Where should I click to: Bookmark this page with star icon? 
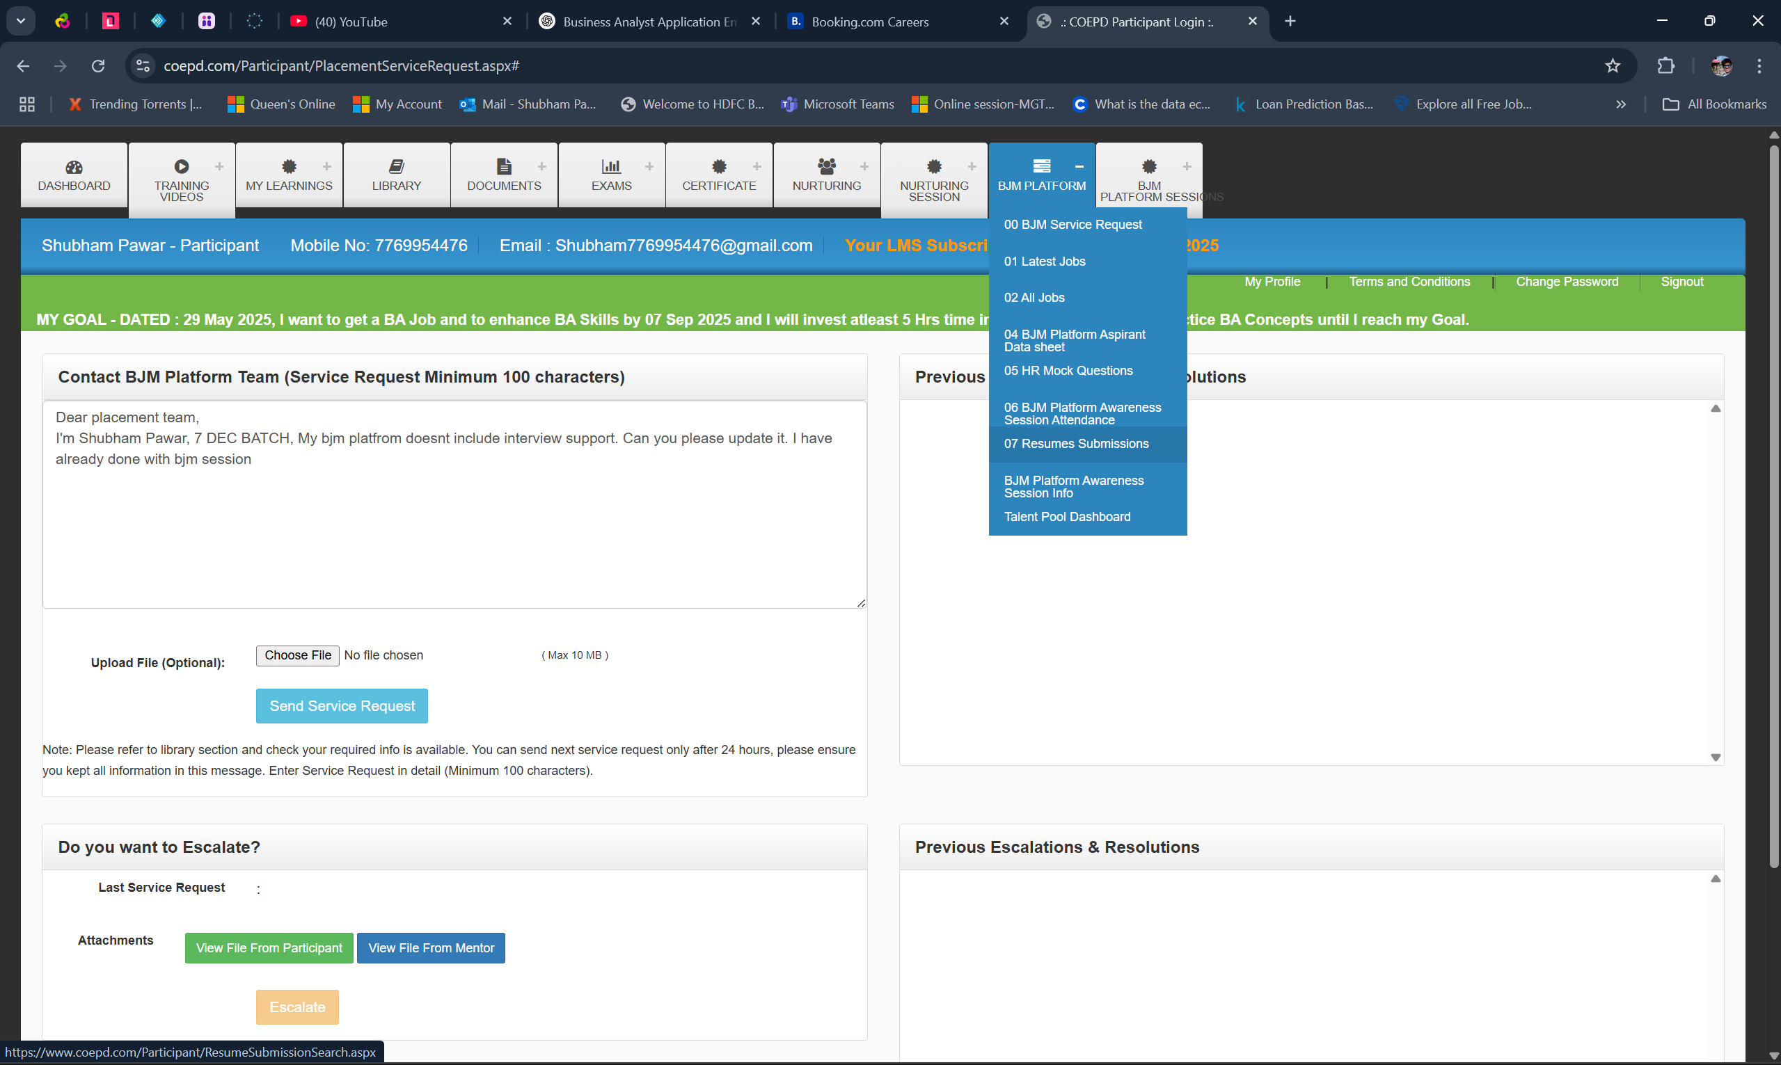[x=1613, y=66]
